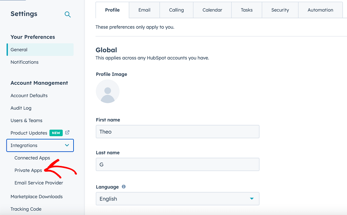Screen dimensions: 347x215
Task: Open the Calendar tab
Action: click(212, 10)
